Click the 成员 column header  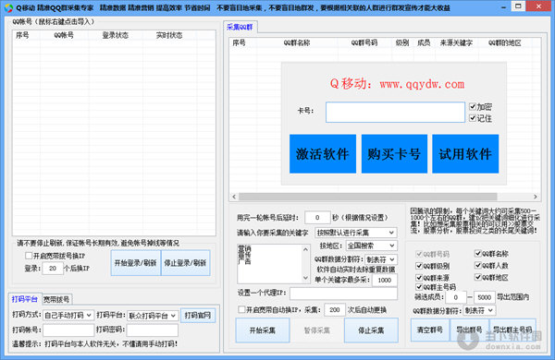click(424, 42)
